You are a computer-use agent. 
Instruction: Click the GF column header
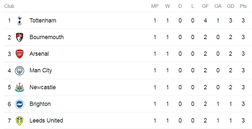(205, 6)
